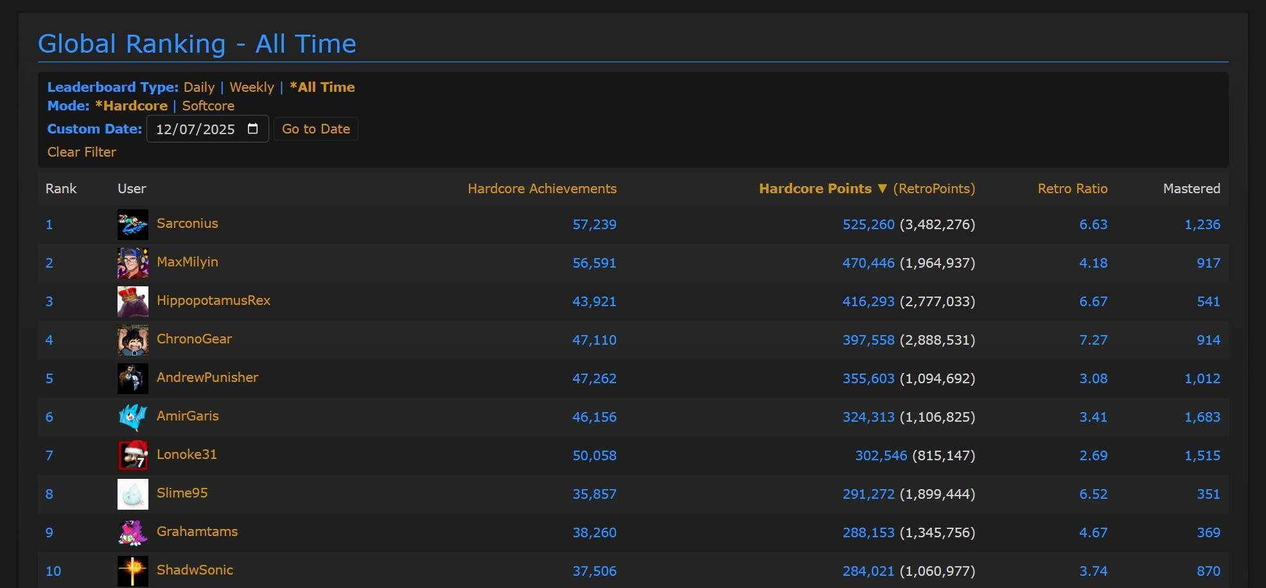Click MaxMilyin's avatar image
This screenshot has height=588, width=1266.
(132, 263)
